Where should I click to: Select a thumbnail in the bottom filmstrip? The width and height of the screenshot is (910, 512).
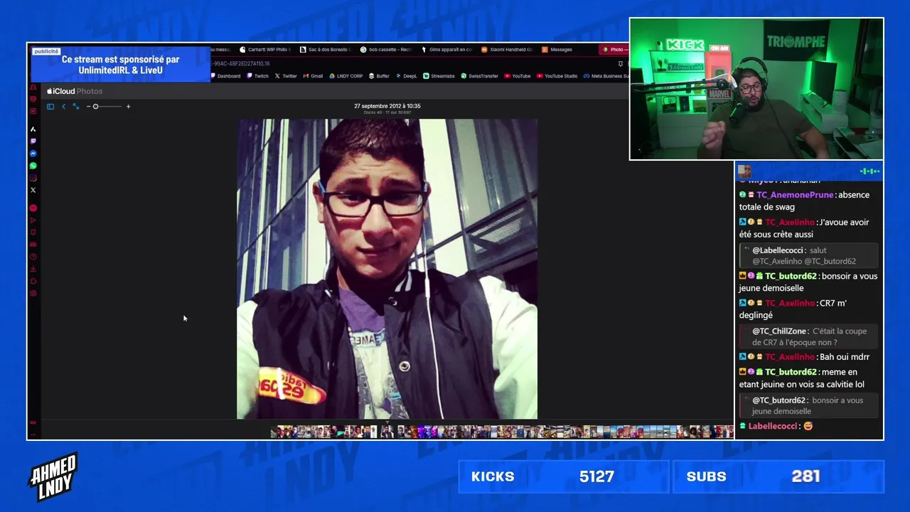pyautogui.click(x=502, y=431)
